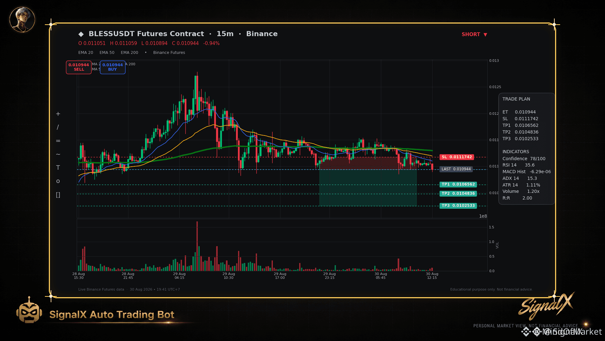Screen dimensions: 605x341
Task: Click the 0.0125 price axis label
Action: (495, 87)
